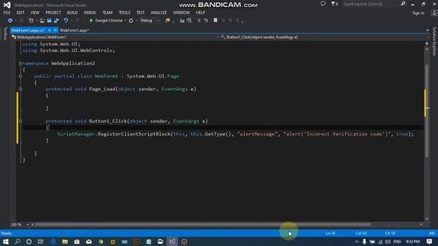Click the vertical scrollbar thumb in editor
438x246 pixels.
(426, 111)
